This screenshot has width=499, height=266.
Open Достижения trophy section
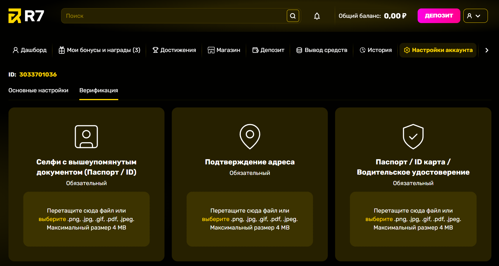coord(174,50)
